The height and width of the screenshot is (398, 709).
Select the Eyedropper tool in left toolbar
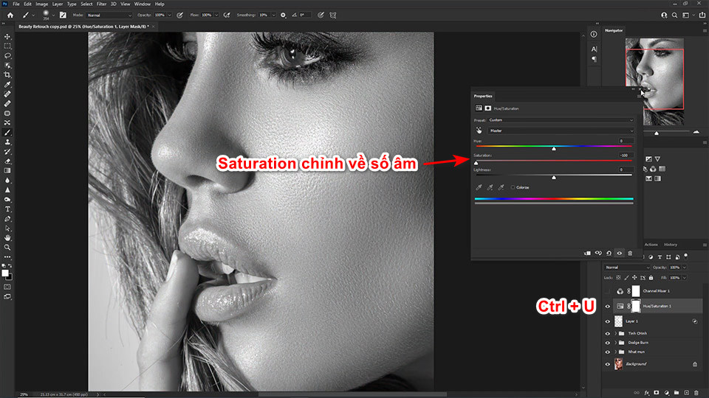pos(7,84)
